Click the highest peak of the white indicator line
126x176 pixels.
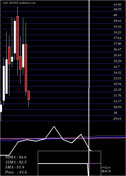(54, 126)
